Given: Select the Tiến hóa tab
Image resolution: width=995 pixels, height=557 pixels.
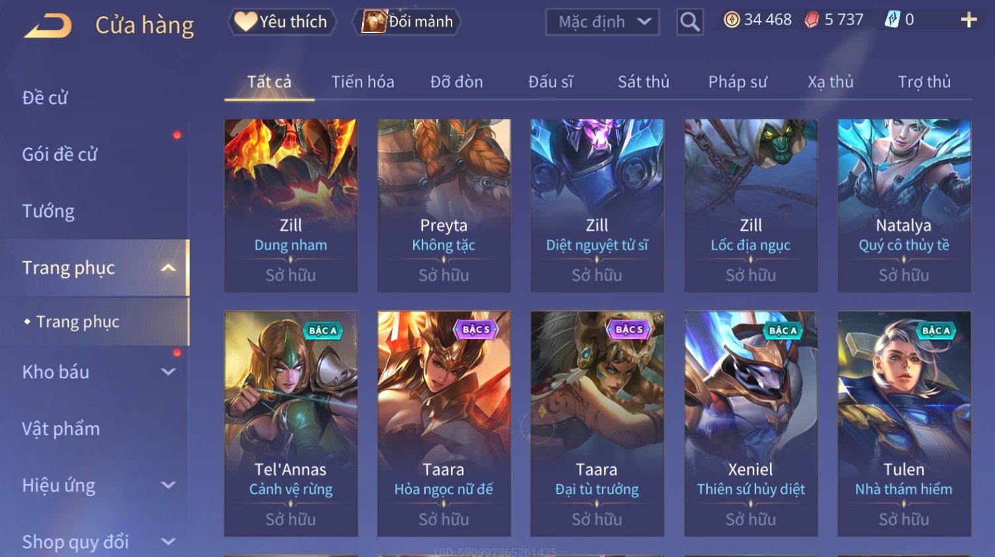Looking at the screenshot, I should pos(363,82).
